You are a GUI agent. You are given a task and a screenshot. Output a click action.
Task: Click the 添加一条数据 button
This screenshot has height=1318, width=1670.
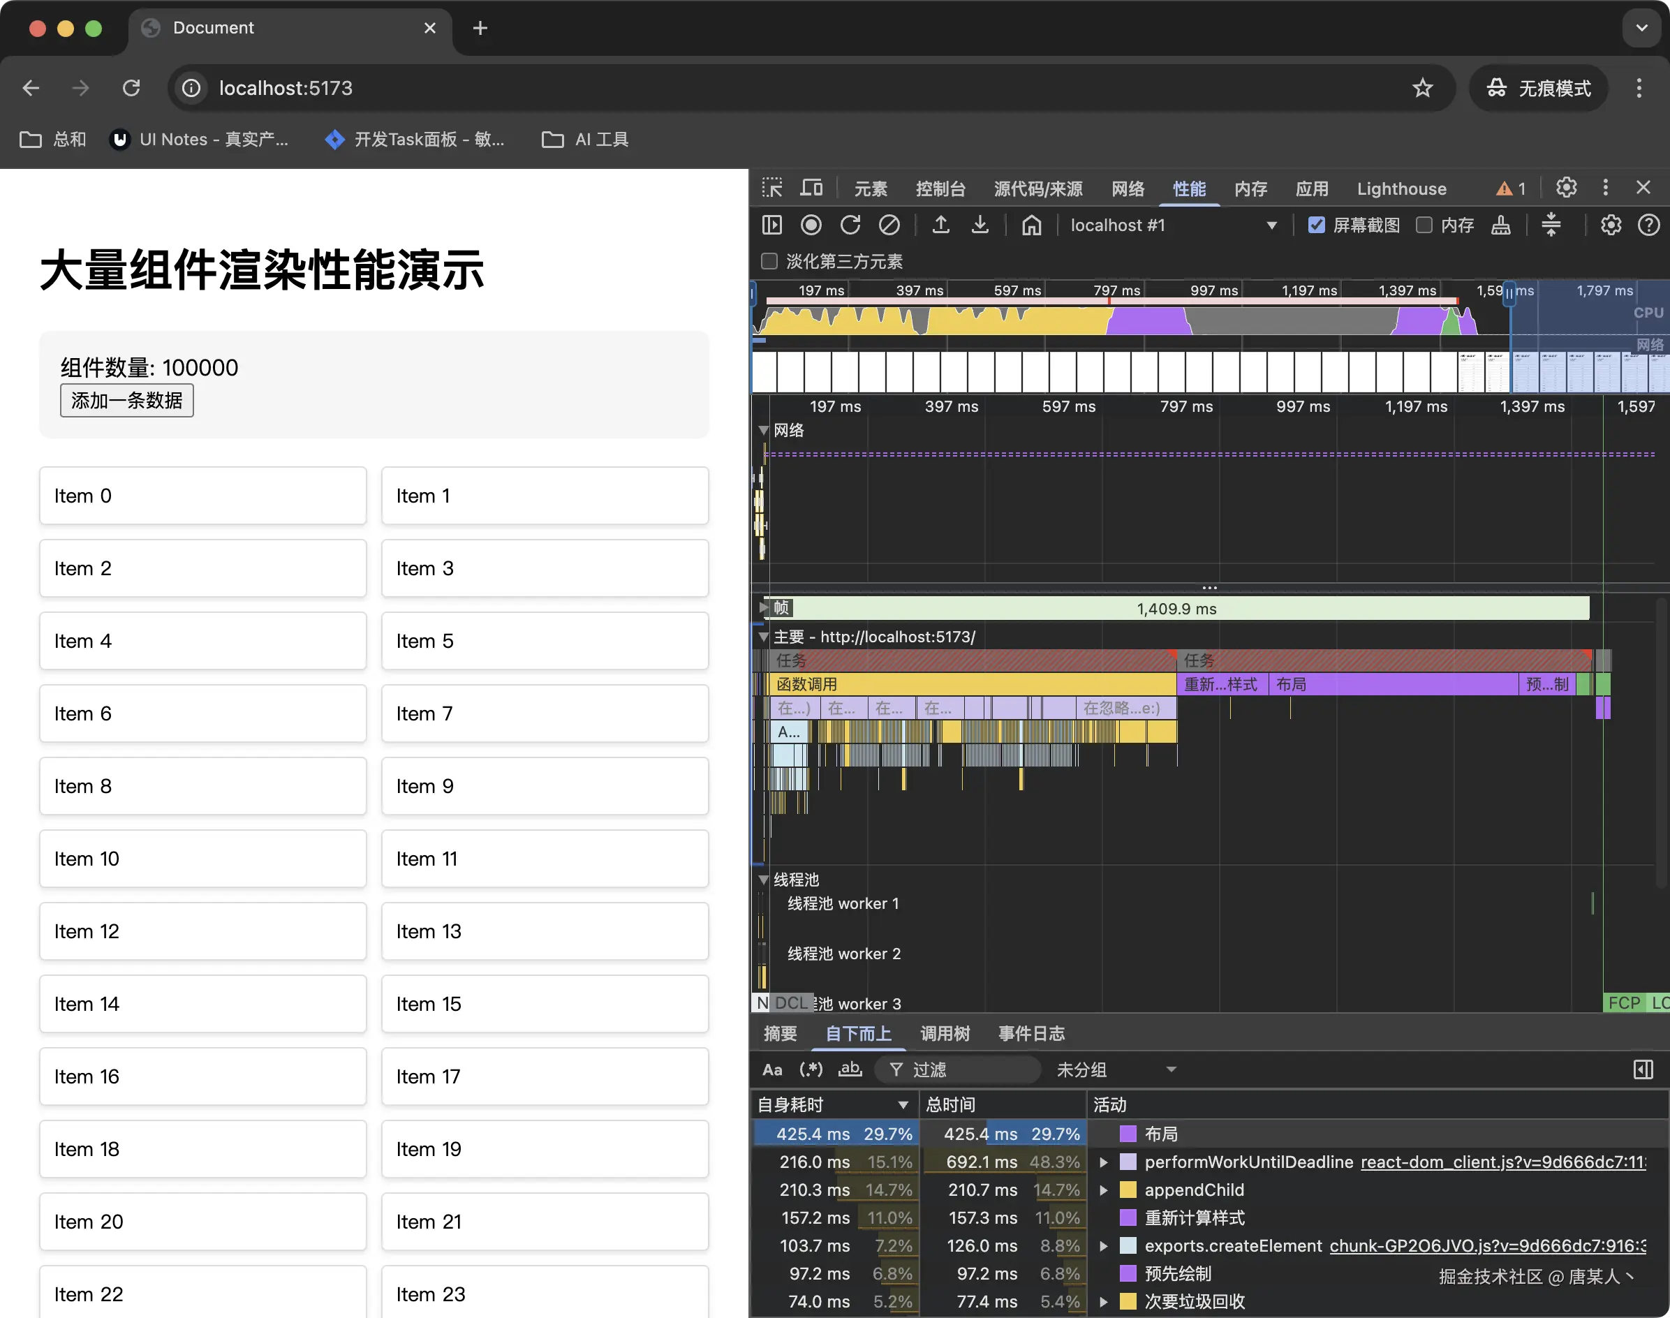(126, 401)
